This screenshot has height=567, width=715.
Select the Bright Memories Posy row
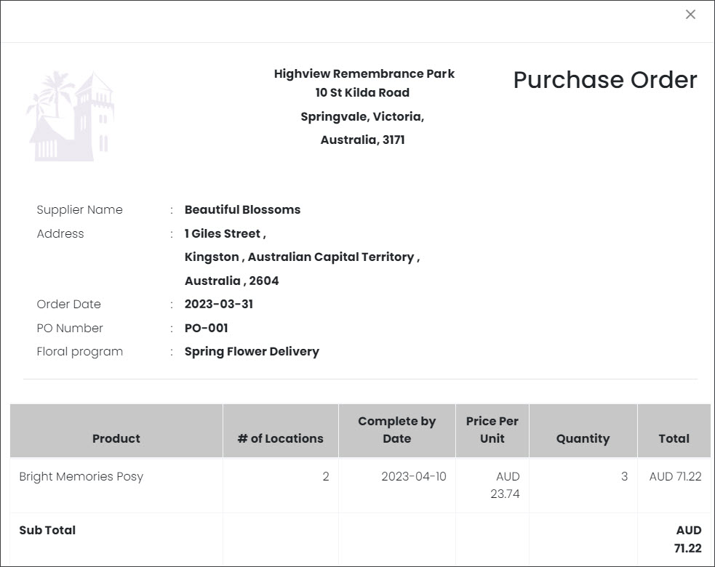tap(360, 485)
